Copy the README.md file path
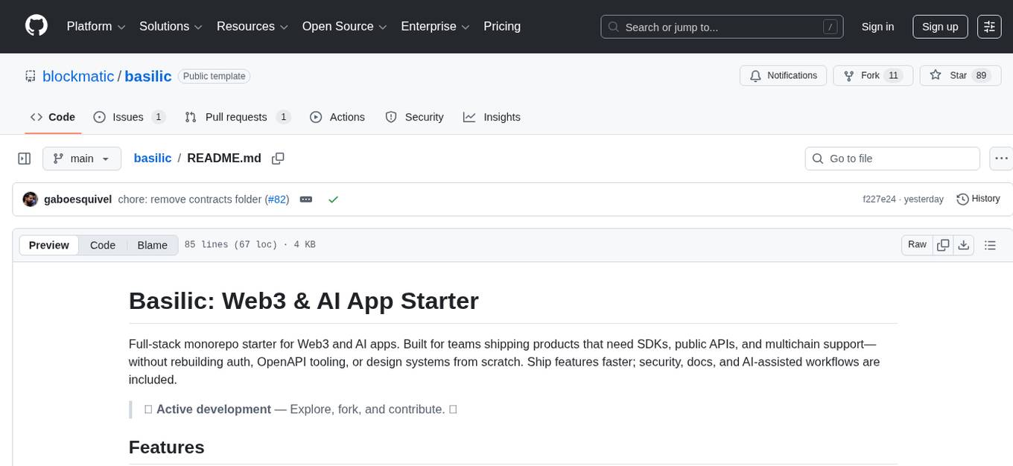The height and width of the screenshot is (466, 1013). tap(278, 159)
